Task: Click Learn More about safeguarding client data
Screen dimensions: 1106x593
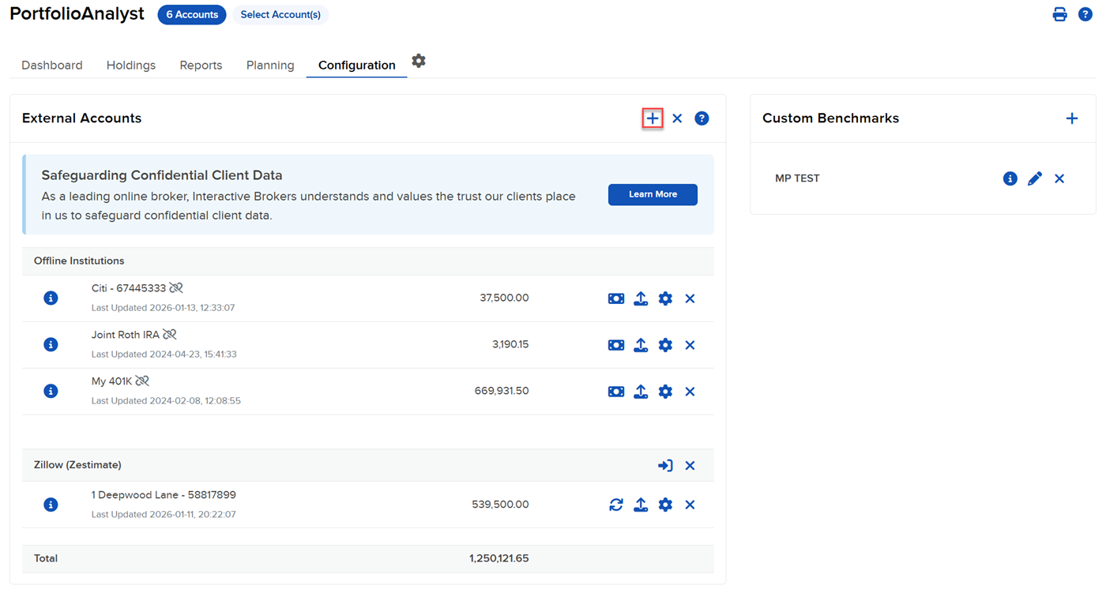Action: pyautogui.click(x=653, y=194)
